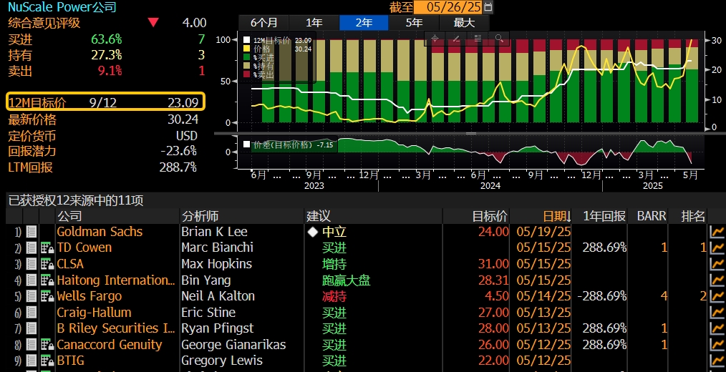The width and height of the screenshot is (726, 372).
Task: Select the 2年 chart range tab
Action: coord(364,23)
